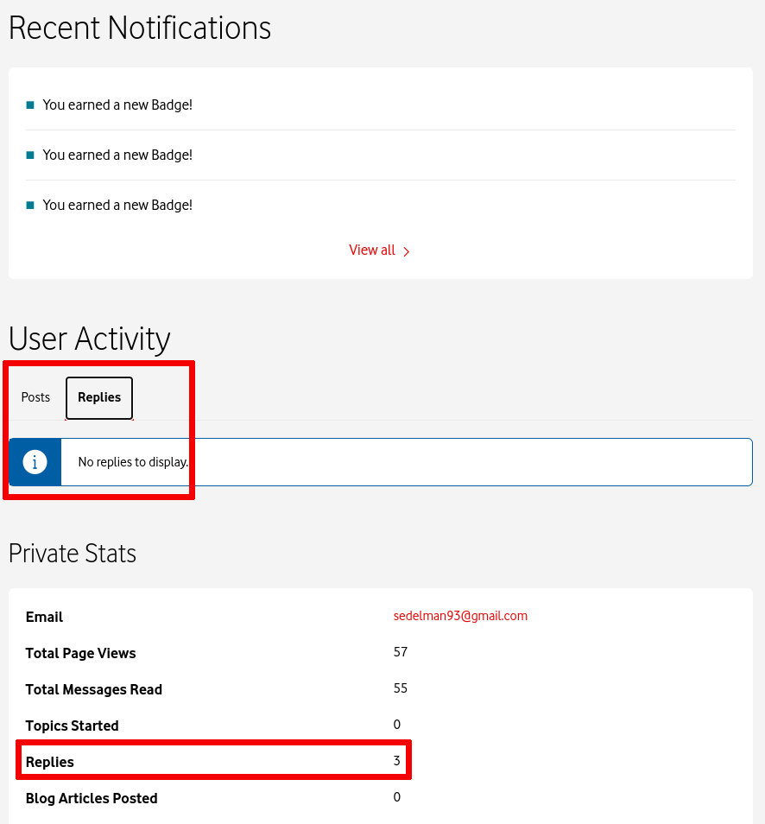Click the teal bullet beside the third notification
765x824 pixels.
30,205
